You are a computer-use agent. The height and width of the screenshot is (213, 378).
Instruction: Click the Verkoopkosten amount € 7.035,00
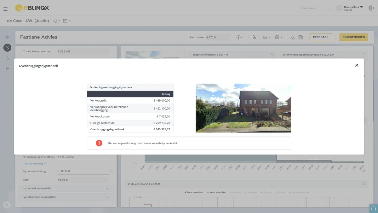coord(163,116)
